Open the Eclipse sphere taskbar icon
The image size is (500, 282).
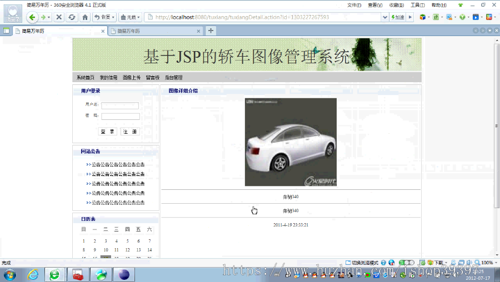124,274
